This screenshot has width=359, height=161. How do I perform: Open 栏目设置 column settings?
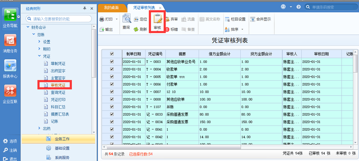click(x=235, y=19)
